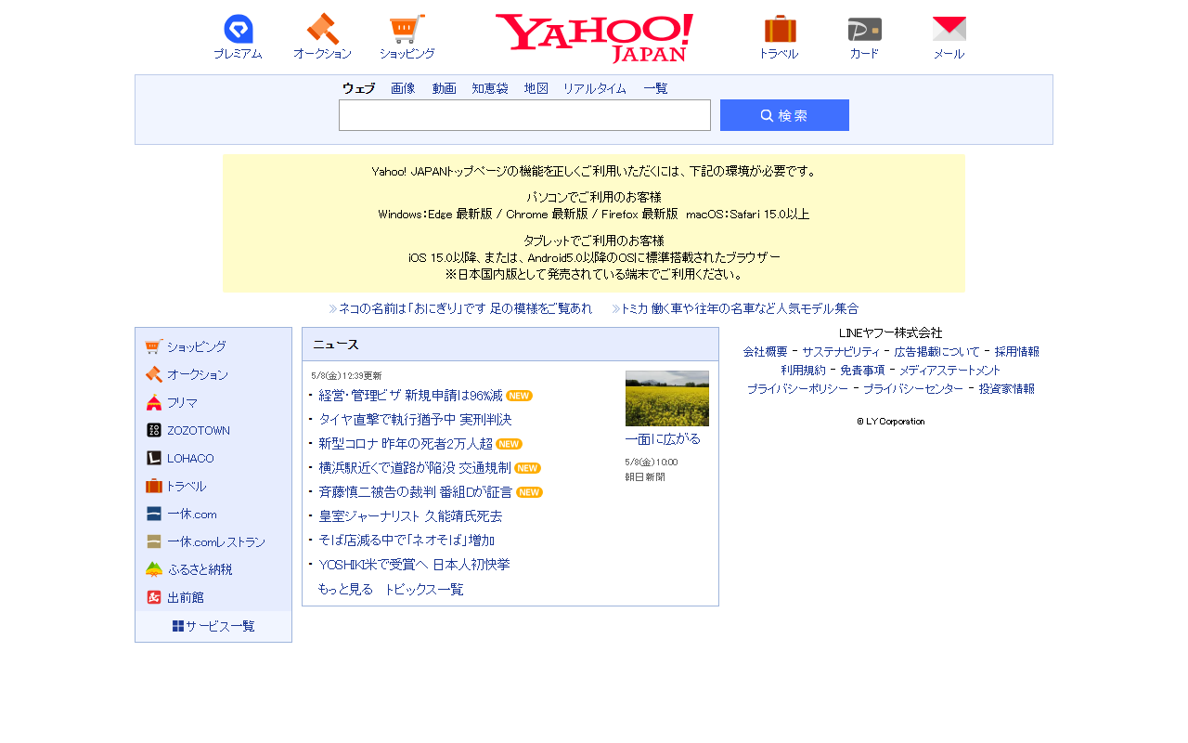Click the blue 検索 search button
The height and width of the screenshot is (743, 1188).
tap(784, 115)
